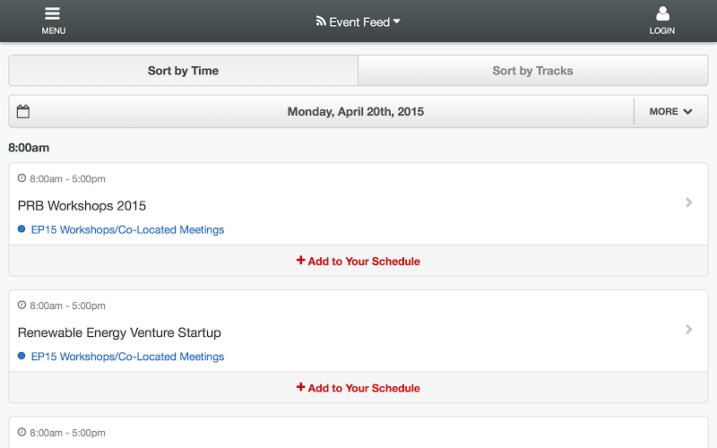Open EP15 Workshops link under PRB Workshops

point(127,229)
